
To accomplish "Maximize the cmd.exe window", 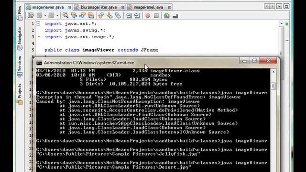I will click(254, 61).
